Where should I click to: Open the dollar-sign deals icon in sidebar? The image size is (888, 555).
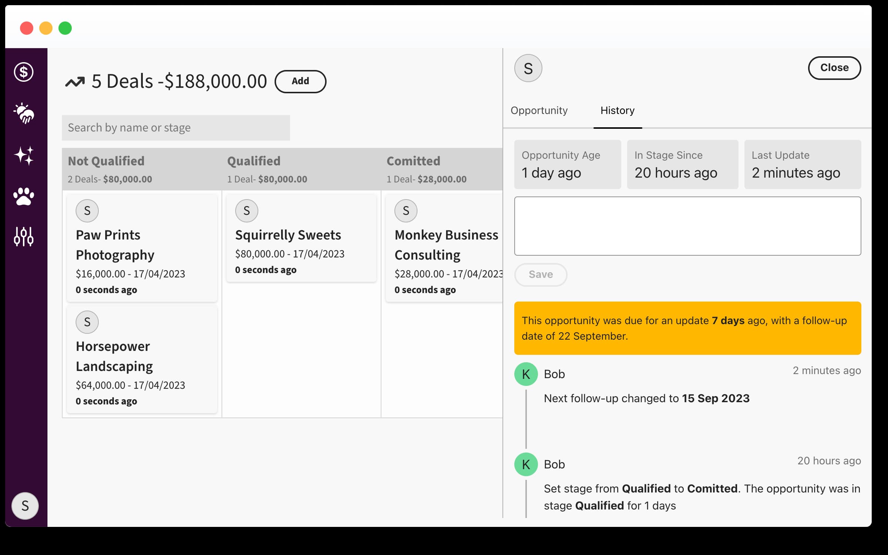24,72
